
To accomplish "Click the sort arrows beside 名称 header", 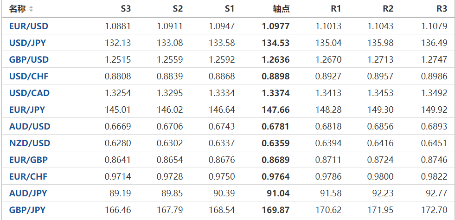I will 31,9.
